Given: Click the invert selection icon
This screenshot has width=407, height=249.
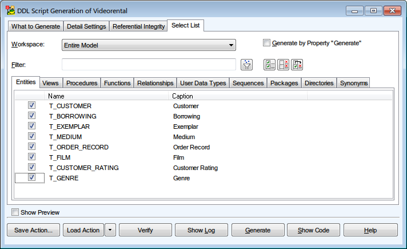Looking at the screenshot, I should point(297,65).
